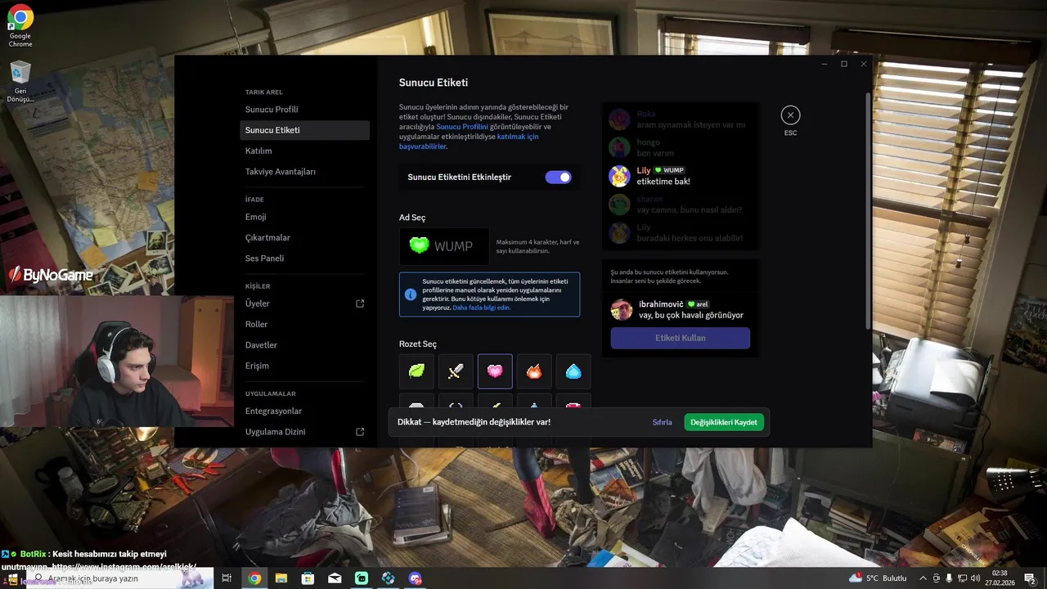Open Roller settings
1047x589 pixels.
point(304,325)
